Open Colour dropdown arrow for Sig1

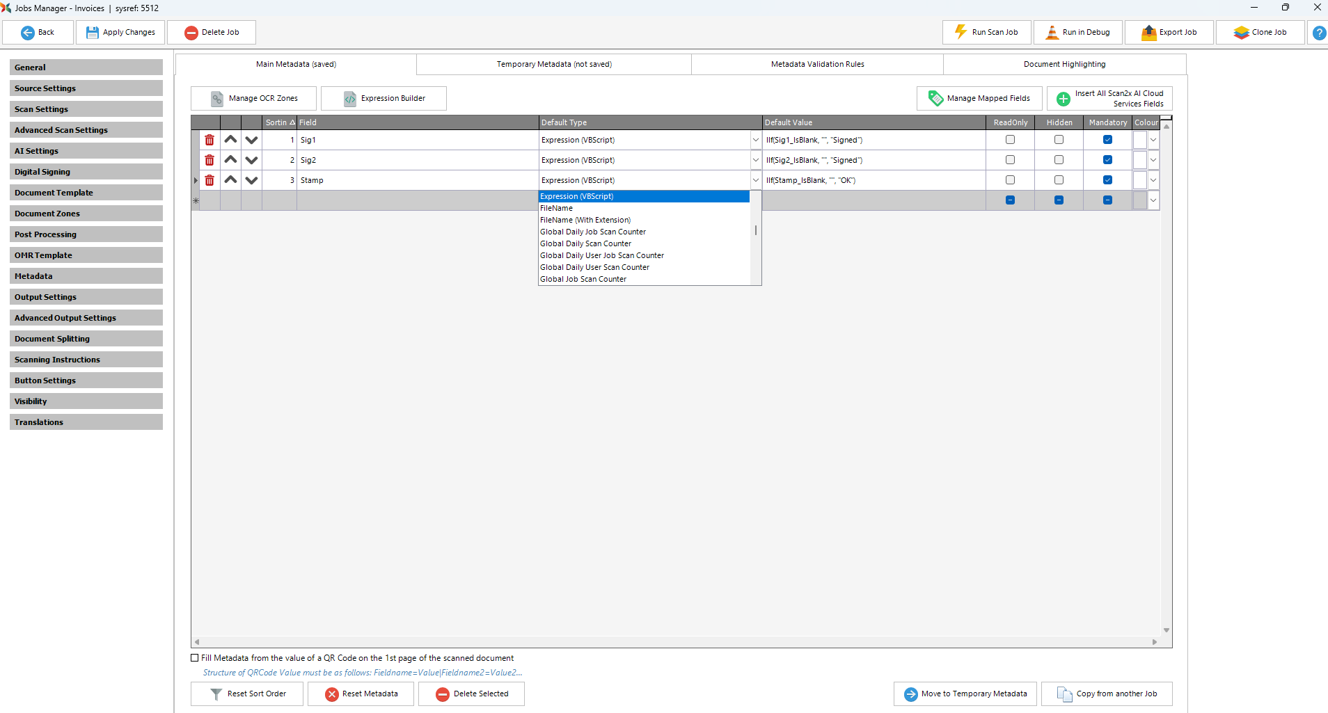[x=1153, y=140]
